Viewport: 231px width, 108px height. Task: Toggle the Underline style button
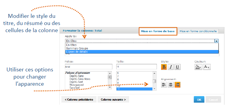[x=178, y=67]
